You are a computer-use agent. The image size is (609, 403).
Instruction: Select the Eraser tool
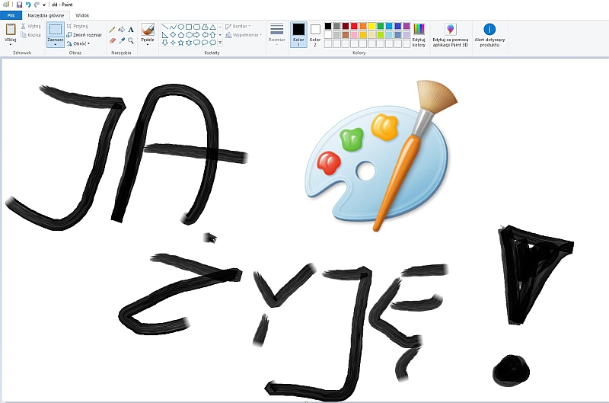point(112,40)
